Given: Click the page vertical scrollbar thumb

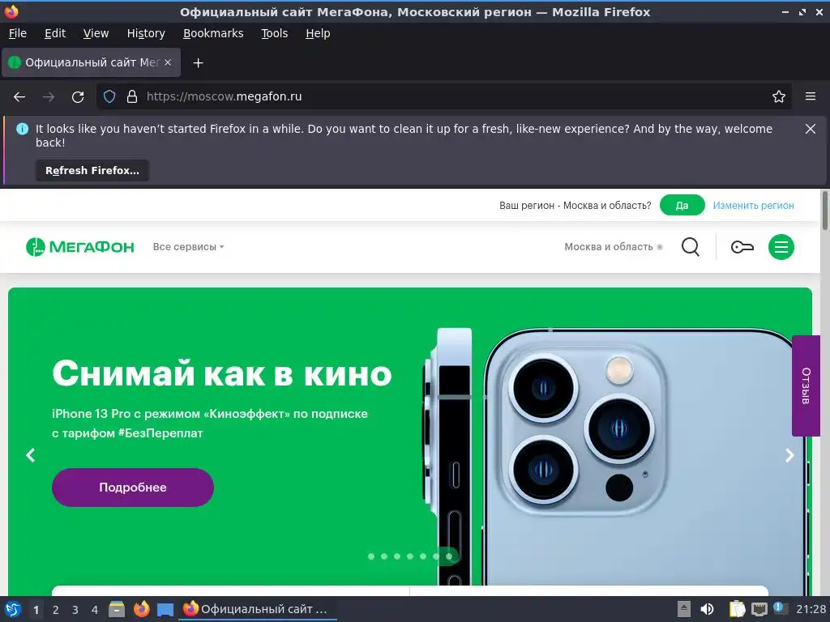Looking at the screenshot, I should 824,211.
